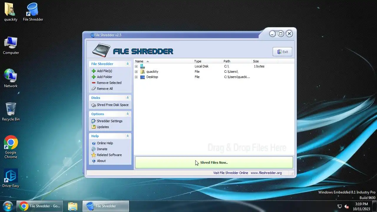Open the Windows Start button

(x=8, y=206)
